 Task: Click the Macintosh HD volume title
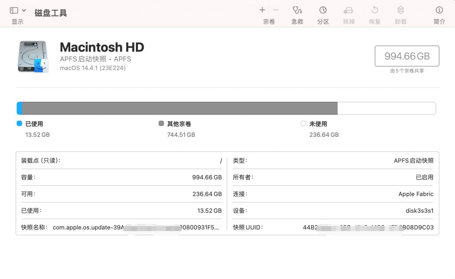102,47
